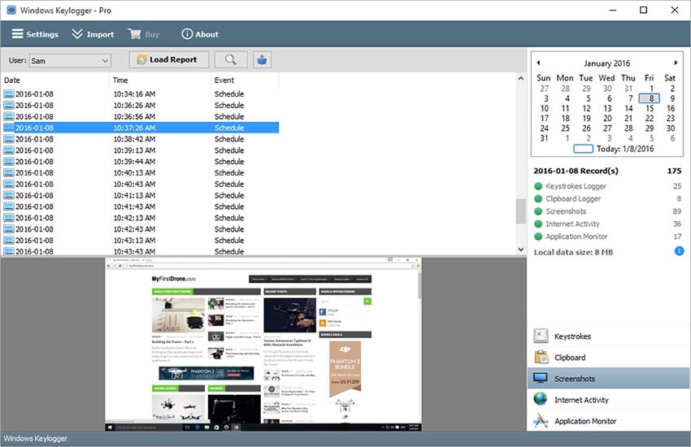Select the 10:36:26 AM record row
This screenshot has height=447, width=691.
[140, 106]
